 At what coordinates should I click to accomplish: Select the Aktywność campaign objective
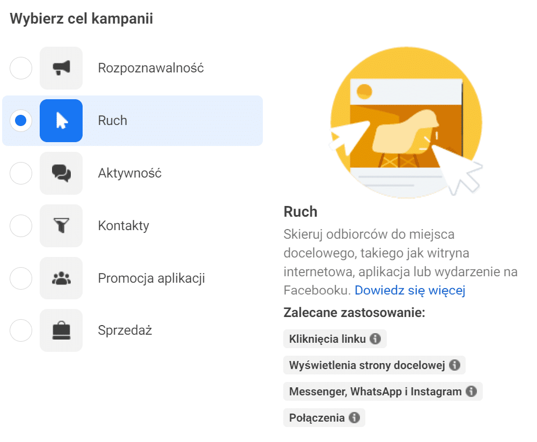(x=20, y=173)
